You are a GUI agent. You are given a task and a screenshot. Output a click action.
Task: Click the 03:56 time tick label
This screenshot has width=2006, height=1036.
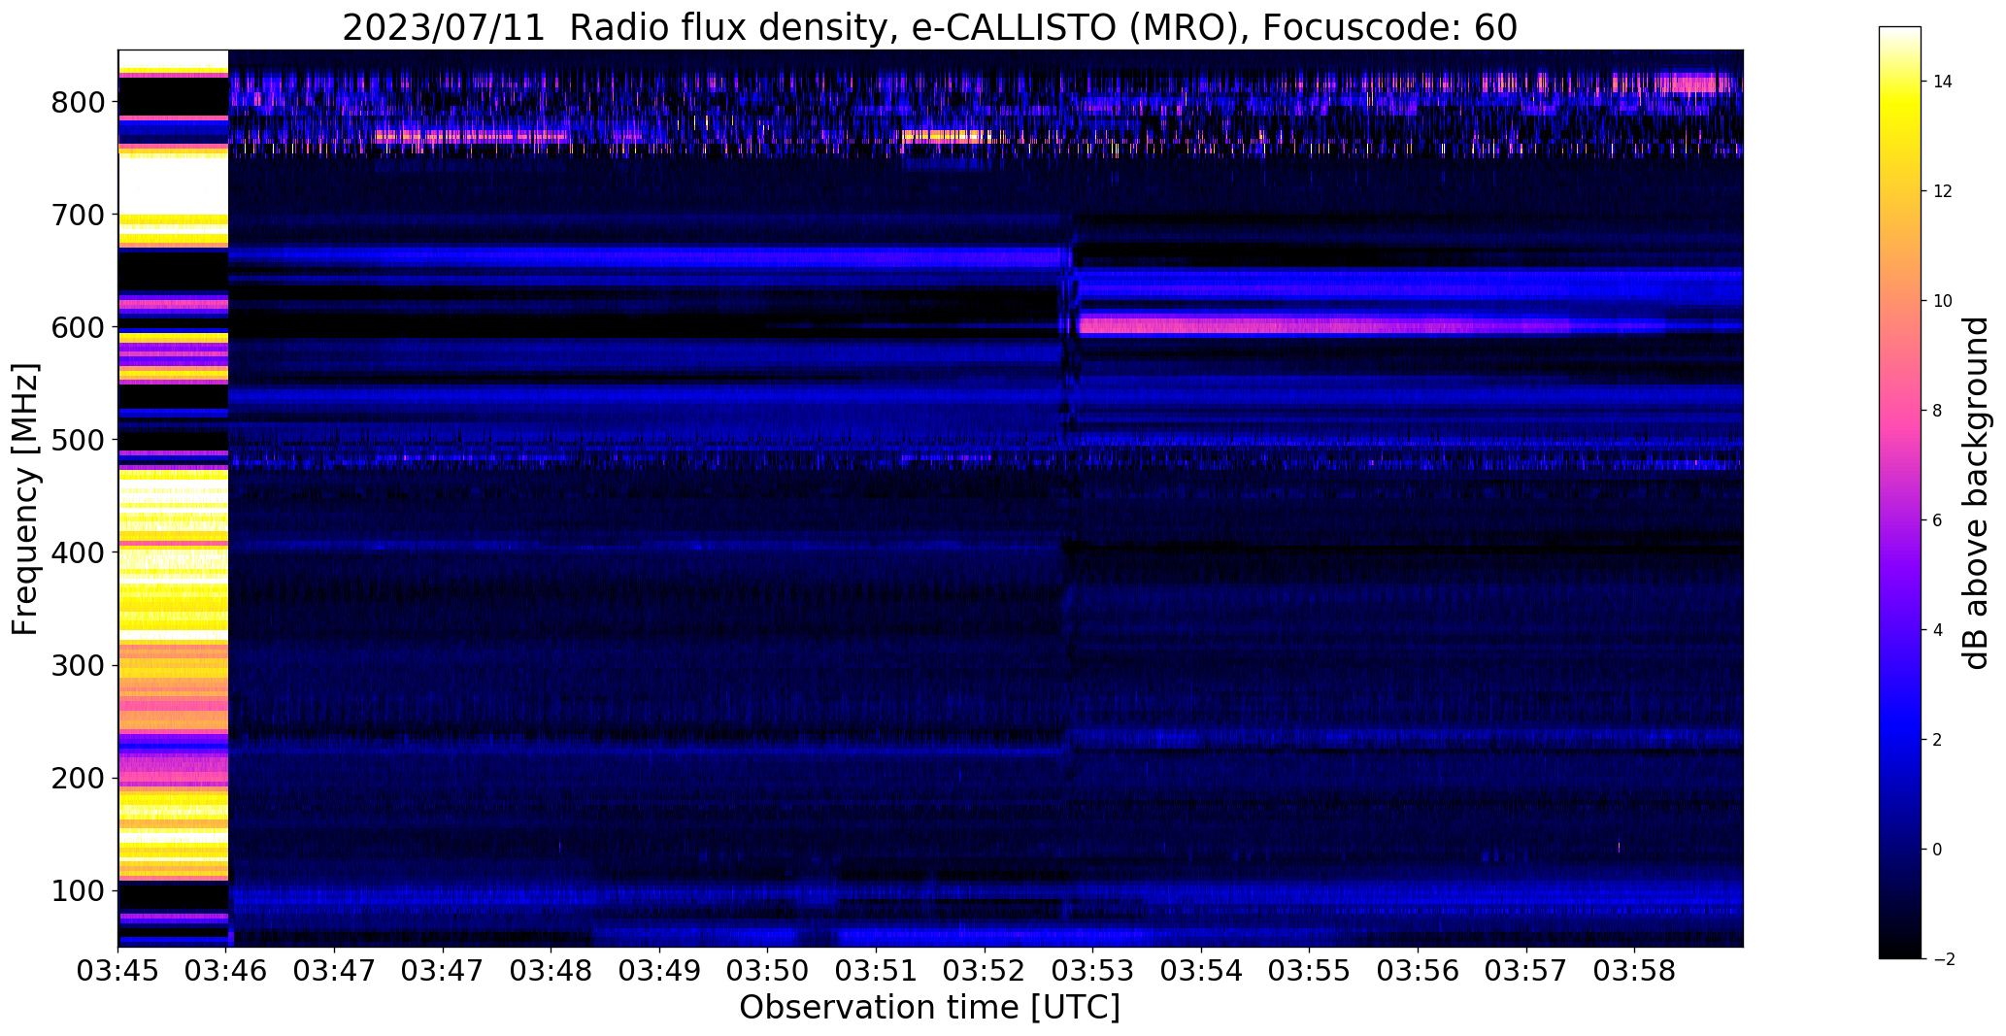coord(1419,971)
